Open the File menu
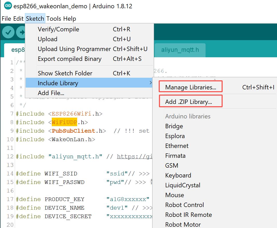 (x=6, y=19)
